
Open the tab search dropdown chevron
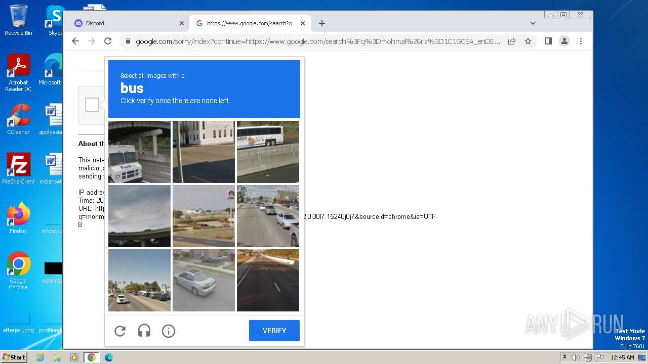[533, 23]
